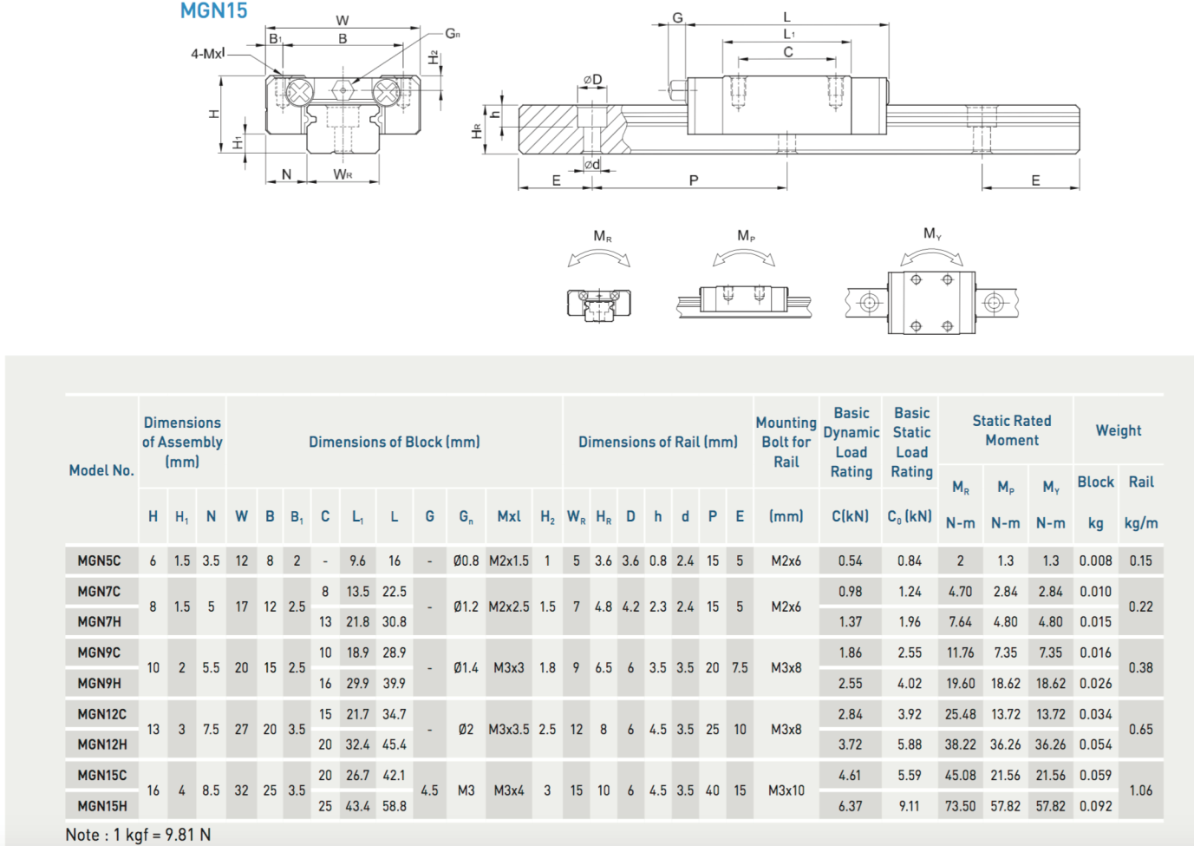Click the 45.08 moment value for MGN15C
This screenshot has height=846, width=1194.
[961, 776]
